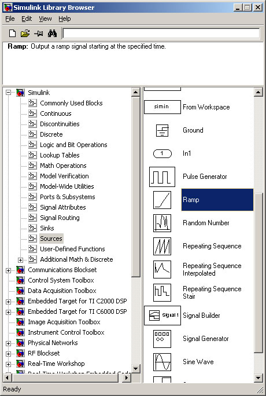Select the User-Defined Functions library
This screenshot has width=266, height=396.
tap(73, 249)
